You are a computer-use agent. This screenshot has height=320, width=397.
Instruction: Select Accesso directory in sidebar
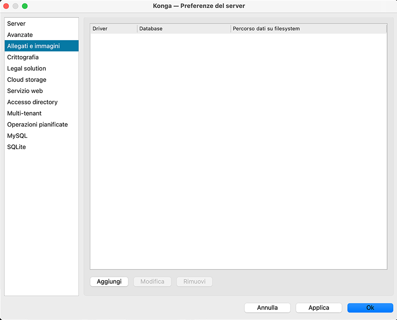pos(32,102)
